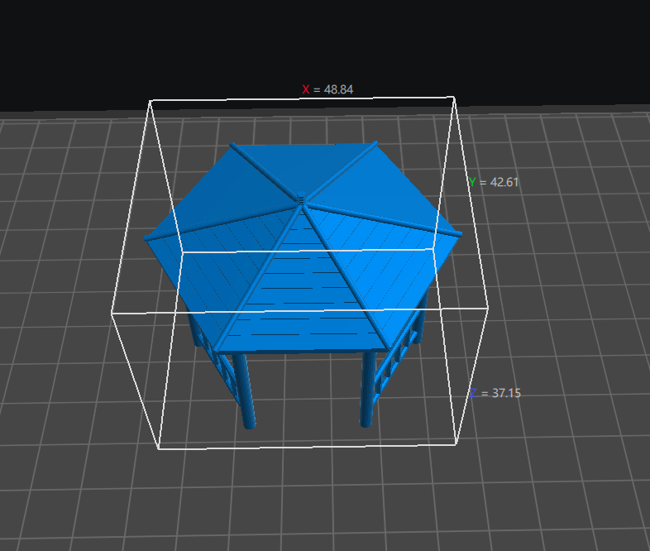
Task: Click the Z = 37.15 dimension label
Action: point(495,393)
